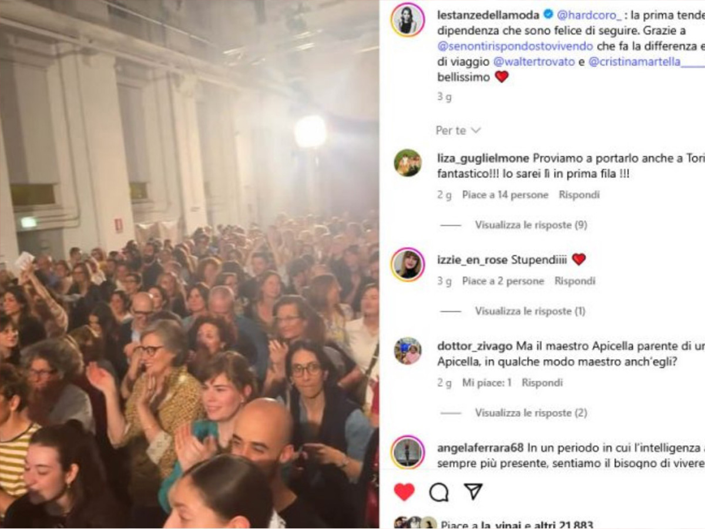Reply to izzie_en_rose's comment via Rispondi
The image size is (705, 529).
(575, 281)
